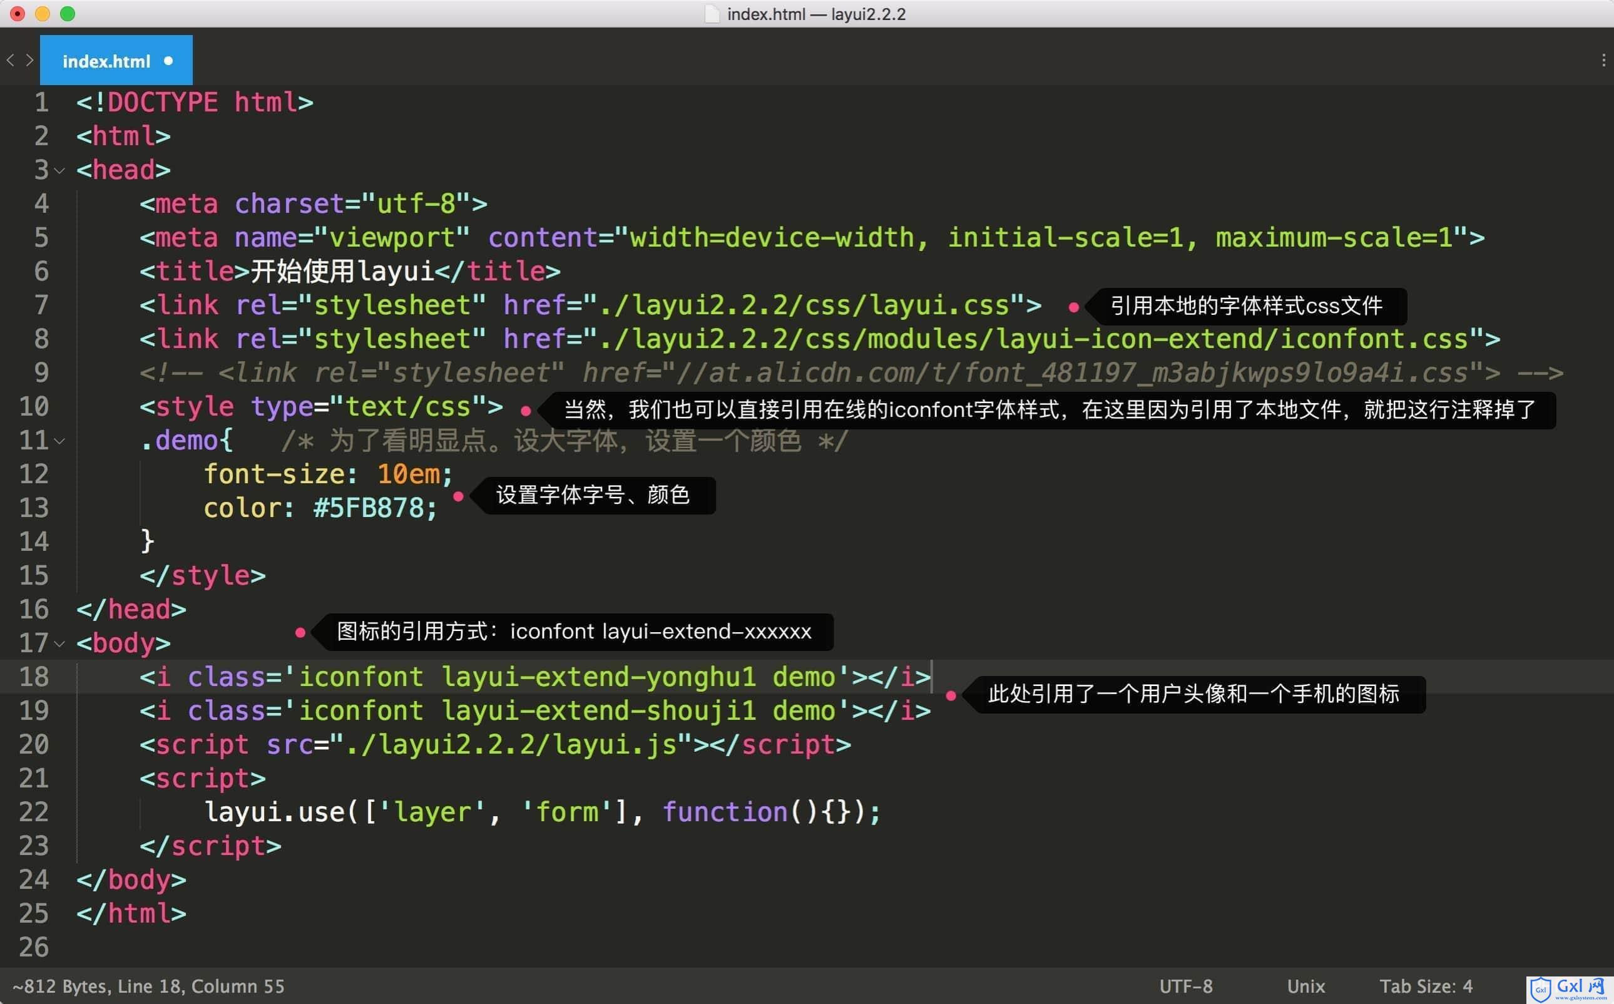Open the tab bar overflow menu dots
Image resolution: width=1614 pixels, height=1004 pixels.
point(1603,61)
